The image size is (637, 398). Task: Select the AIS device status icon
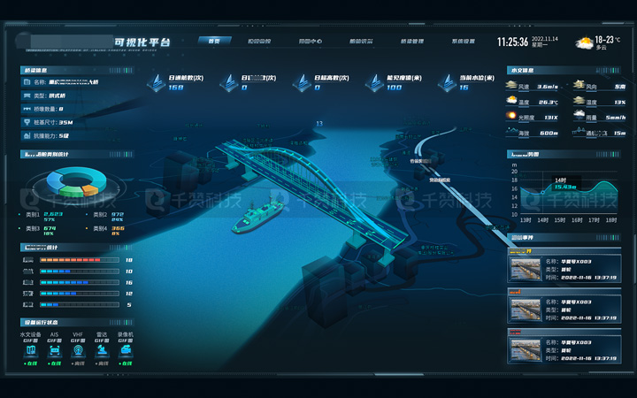56,350
